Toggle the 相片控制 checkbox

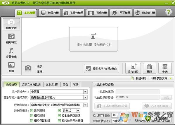coord(32,116)
